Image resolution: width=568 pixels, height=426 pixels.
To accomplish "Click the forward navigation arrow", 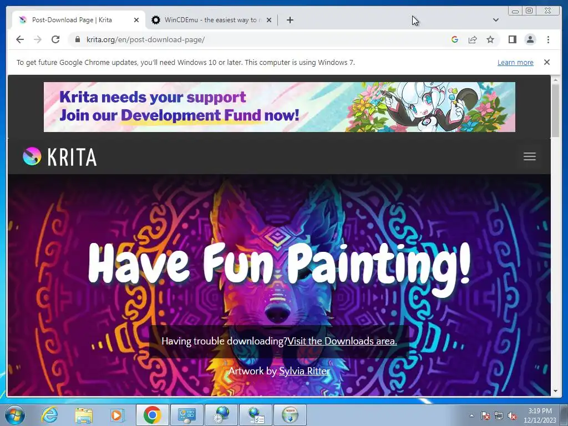I will (38, 39).
